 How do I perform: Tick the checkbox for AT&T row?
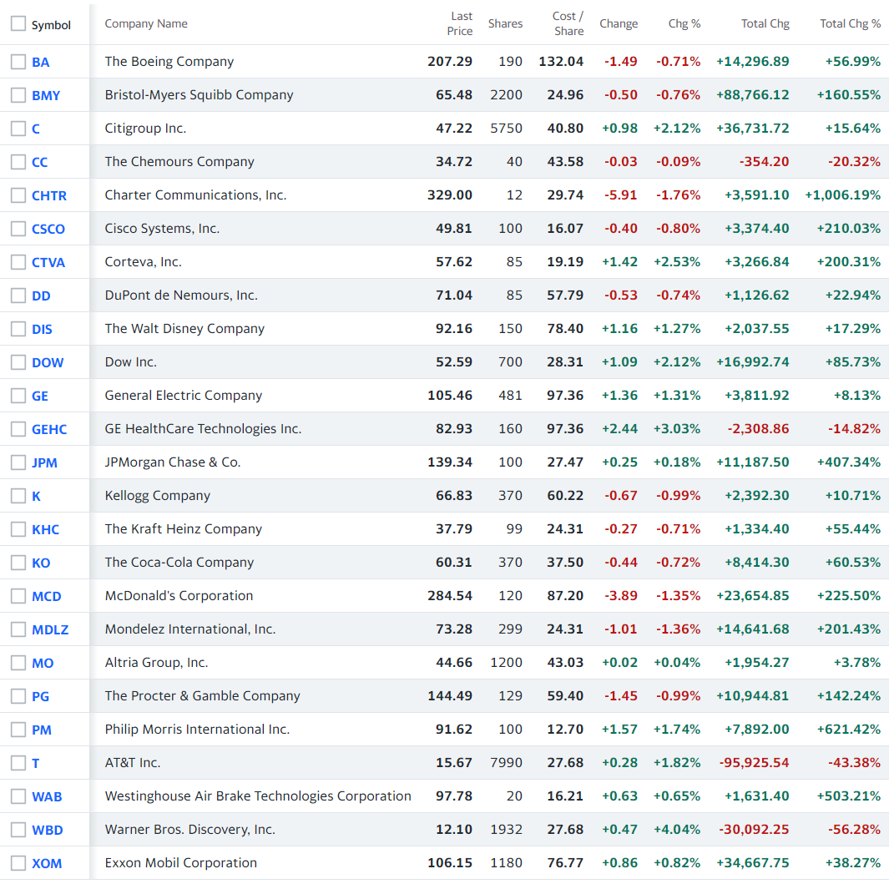click(x=18, y=763)
